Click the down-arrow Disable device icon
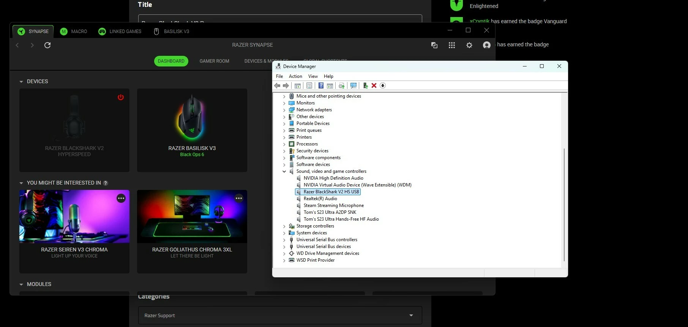Viewport: 688px width, 327px height. pyautogui.click(x=383, y=85)
